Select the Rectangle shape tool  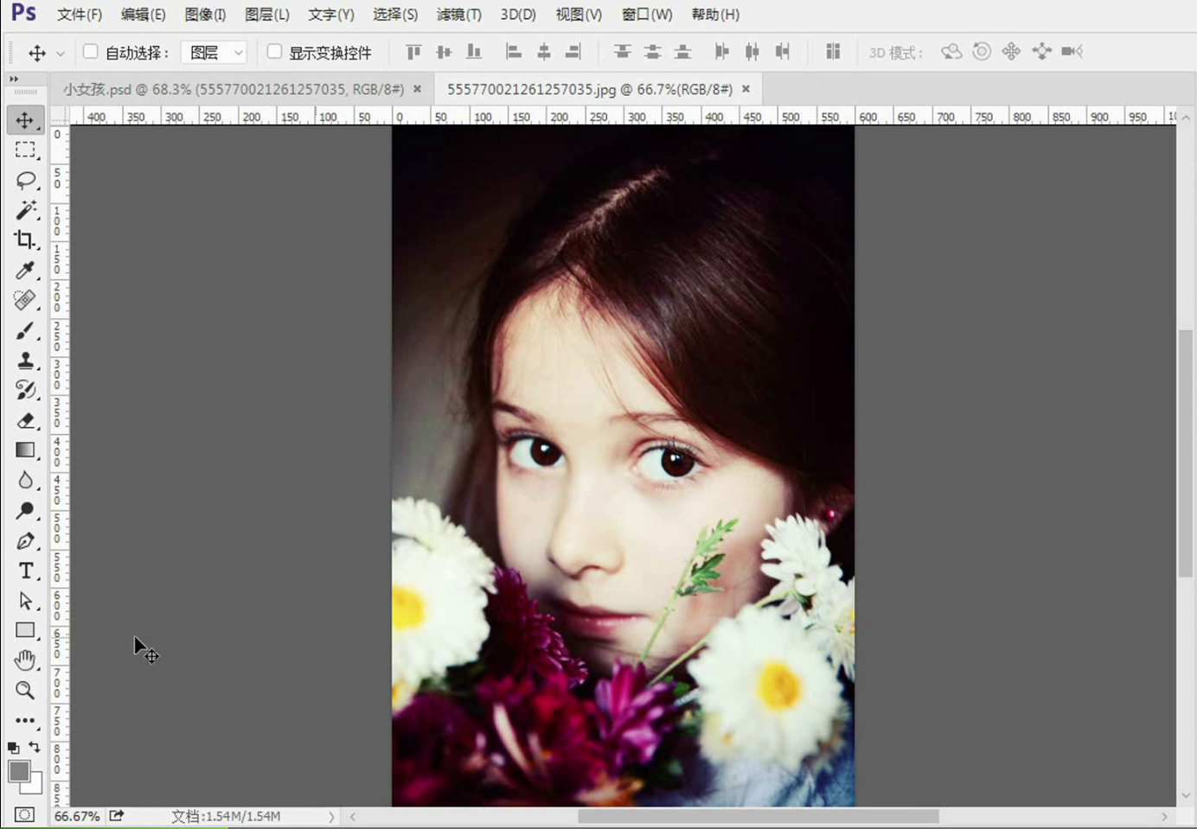(x=25, y=630)
